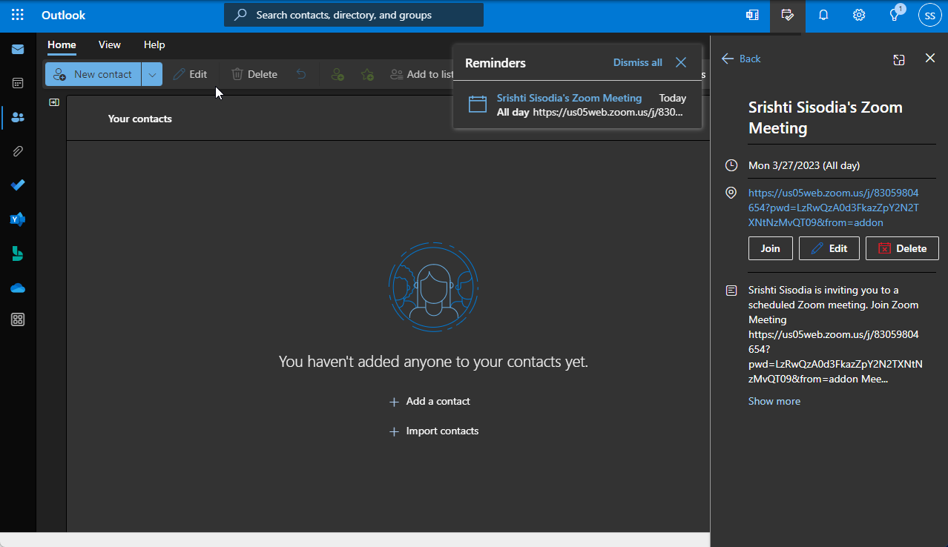Screen dimensions: 948x547
Task: Switch to the View tab
Action: 109,44
